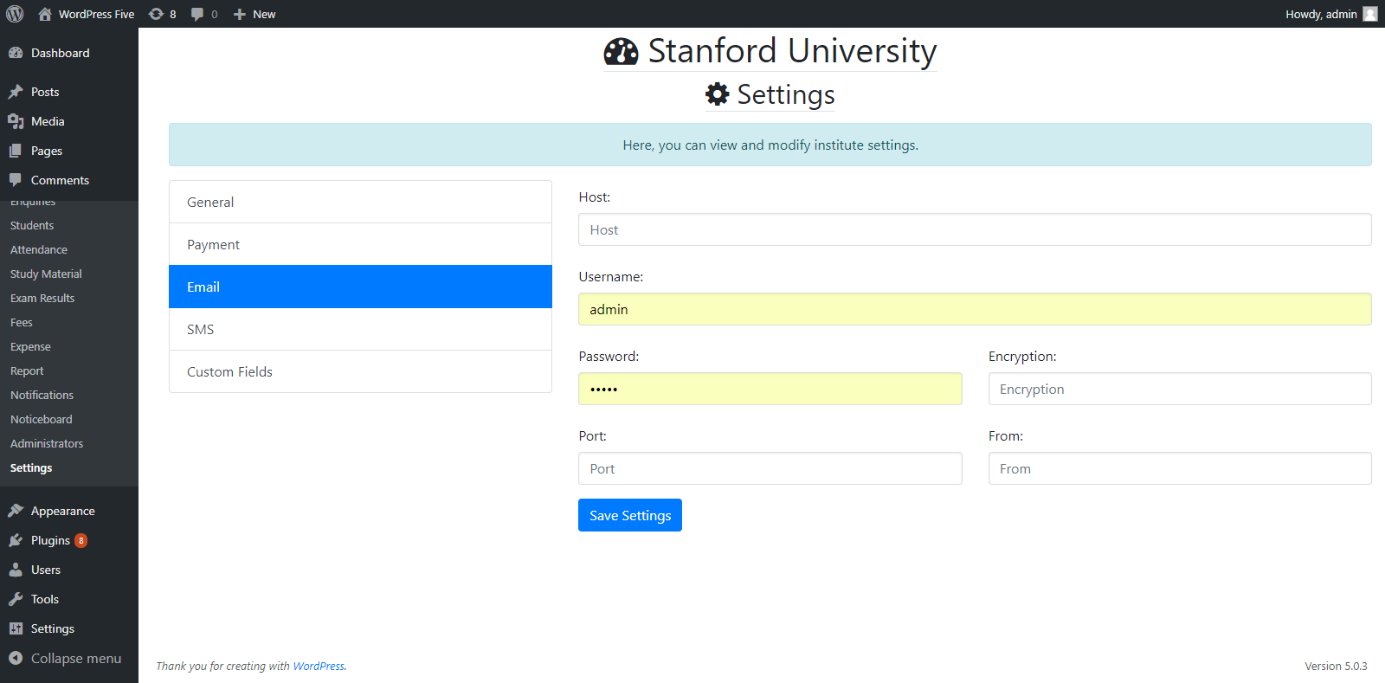The height and width of the screenshot is (683, 1385).
Task: Click the Media icon in sidebar
Action: click(x=16, y=121)
